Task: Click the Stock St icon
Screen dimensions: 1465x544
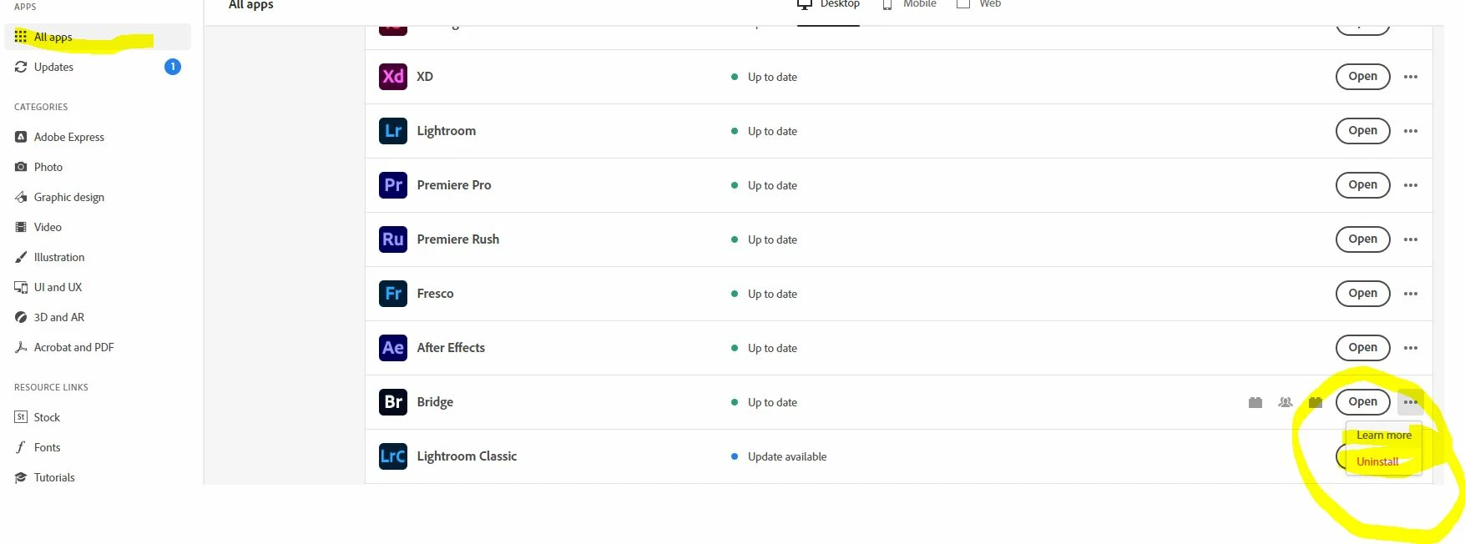Action: pyautogui.click(x=21, y=417)
